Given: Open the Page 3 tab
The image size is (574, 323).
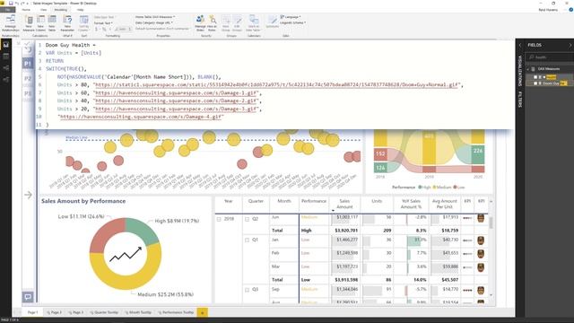Looking at the screenshot, I should click(75, 312).
